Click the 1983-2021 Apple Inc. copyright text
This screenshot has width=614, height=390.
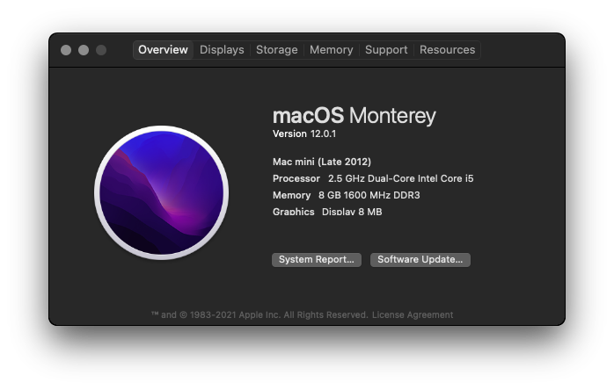260,314
